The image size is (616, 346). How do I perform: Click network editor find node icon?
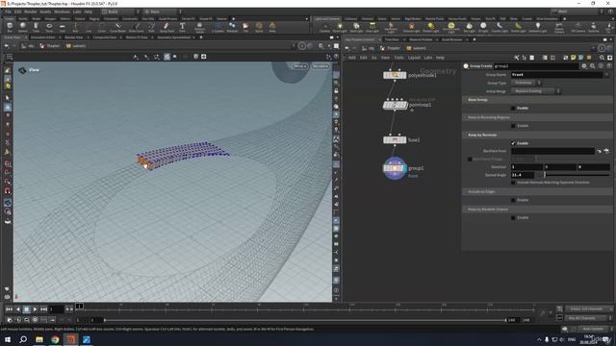click(x=602, y=58)
